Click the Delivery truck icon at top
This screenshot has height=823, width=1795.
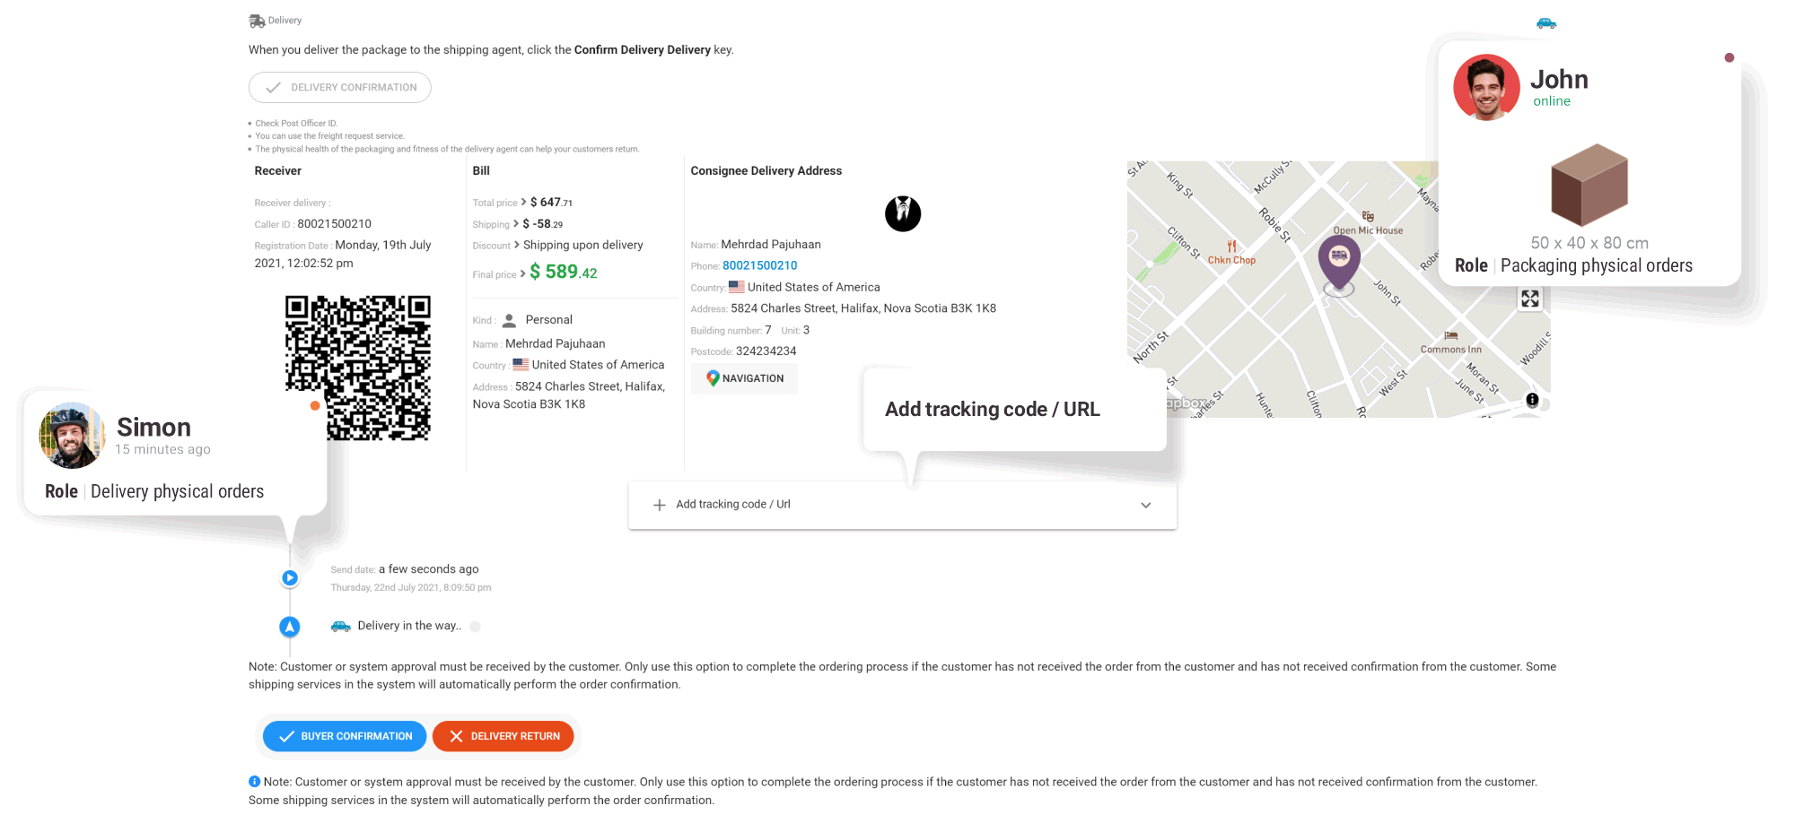tap(257, 21)
